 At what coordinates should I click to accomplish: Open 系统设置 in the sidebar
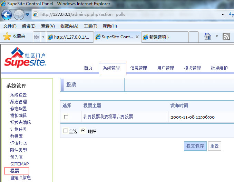(x=19, y=95)
